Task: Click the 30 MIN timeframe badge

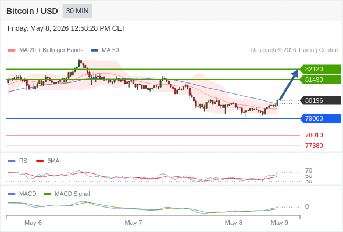Action: (x=77, y=11)
